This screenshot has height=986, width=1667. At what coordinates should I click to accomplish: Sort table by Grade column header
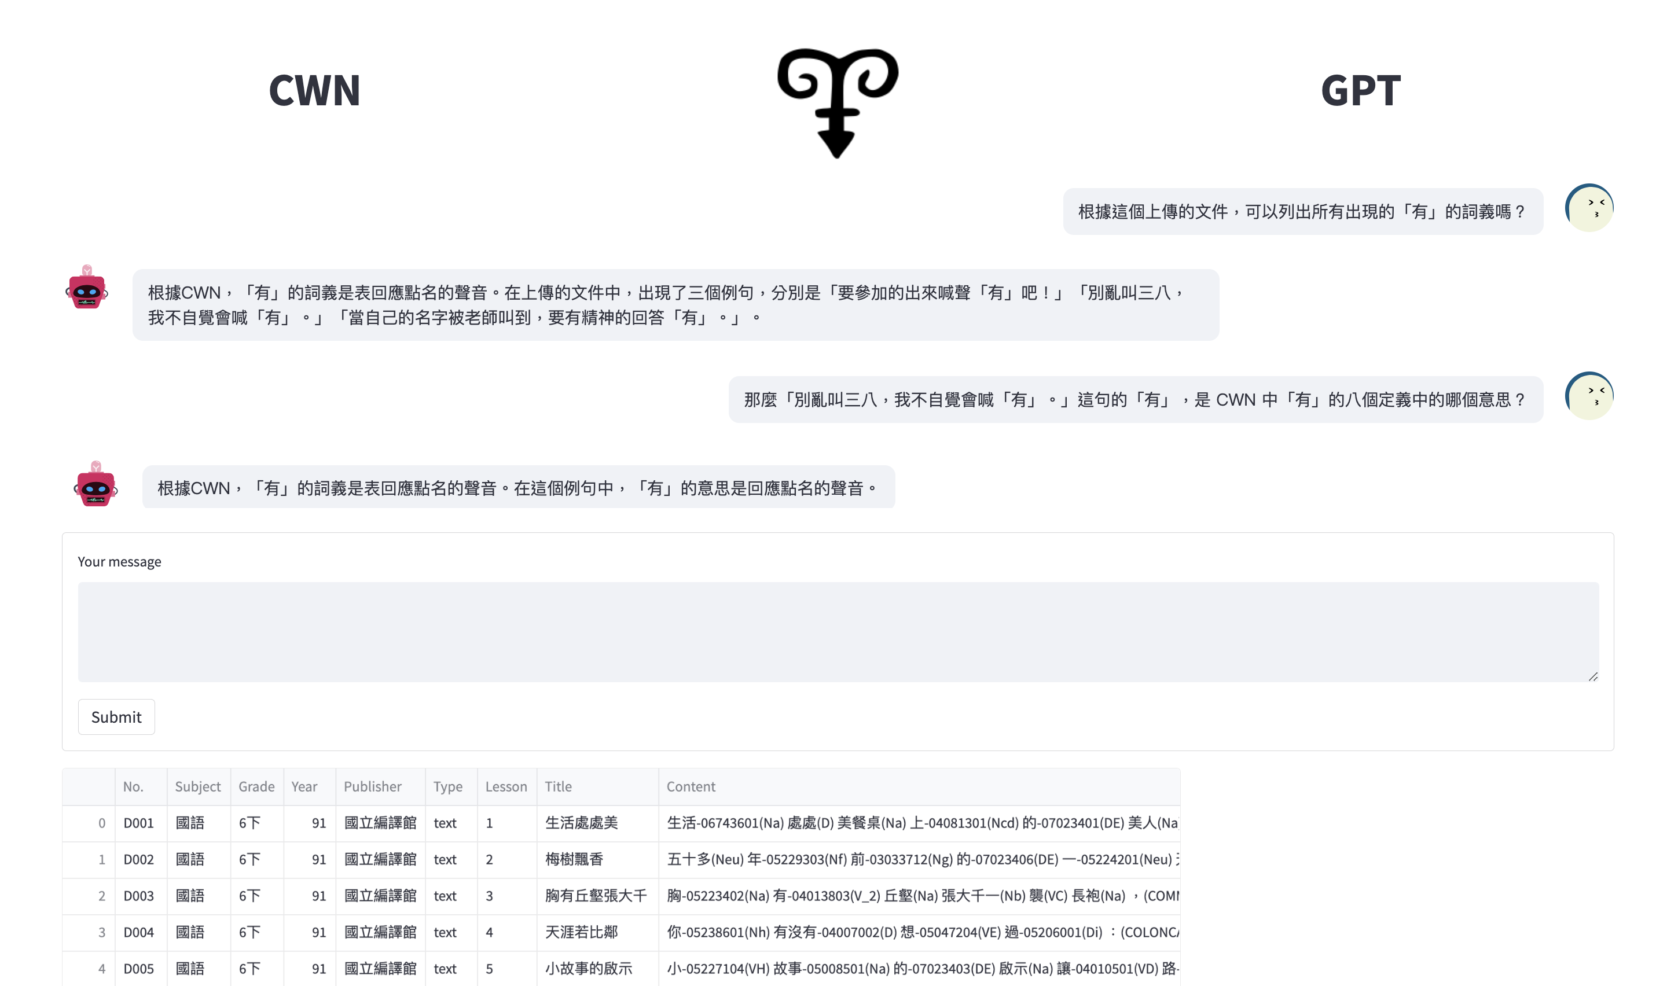[x=256, y=787]
